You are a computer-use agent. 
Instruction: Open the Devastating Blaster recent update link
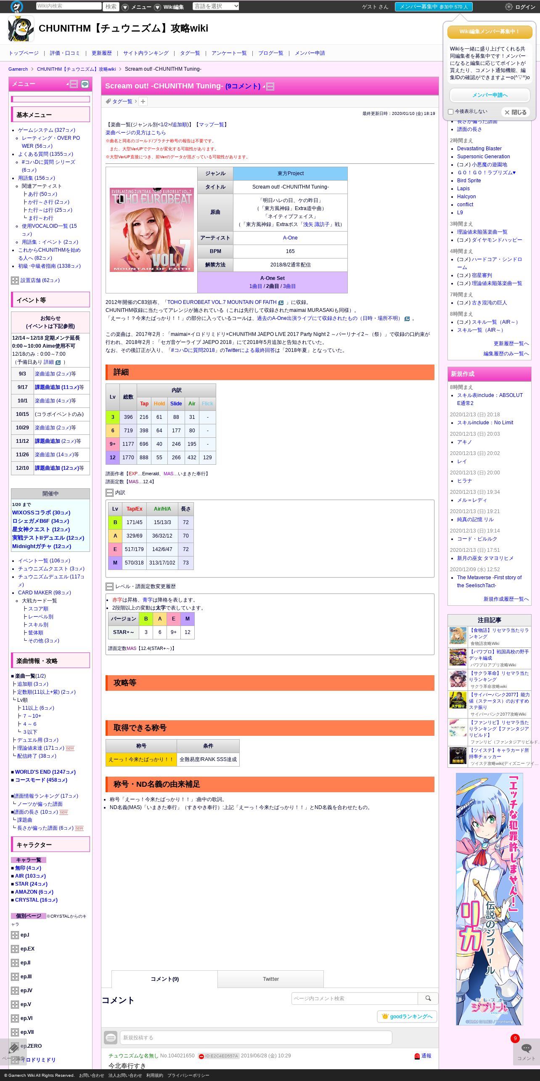(479, 149)
